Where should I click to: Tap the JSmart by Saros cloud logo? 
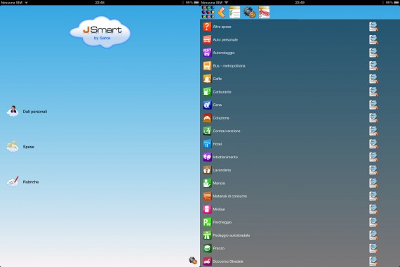(100, 32)
